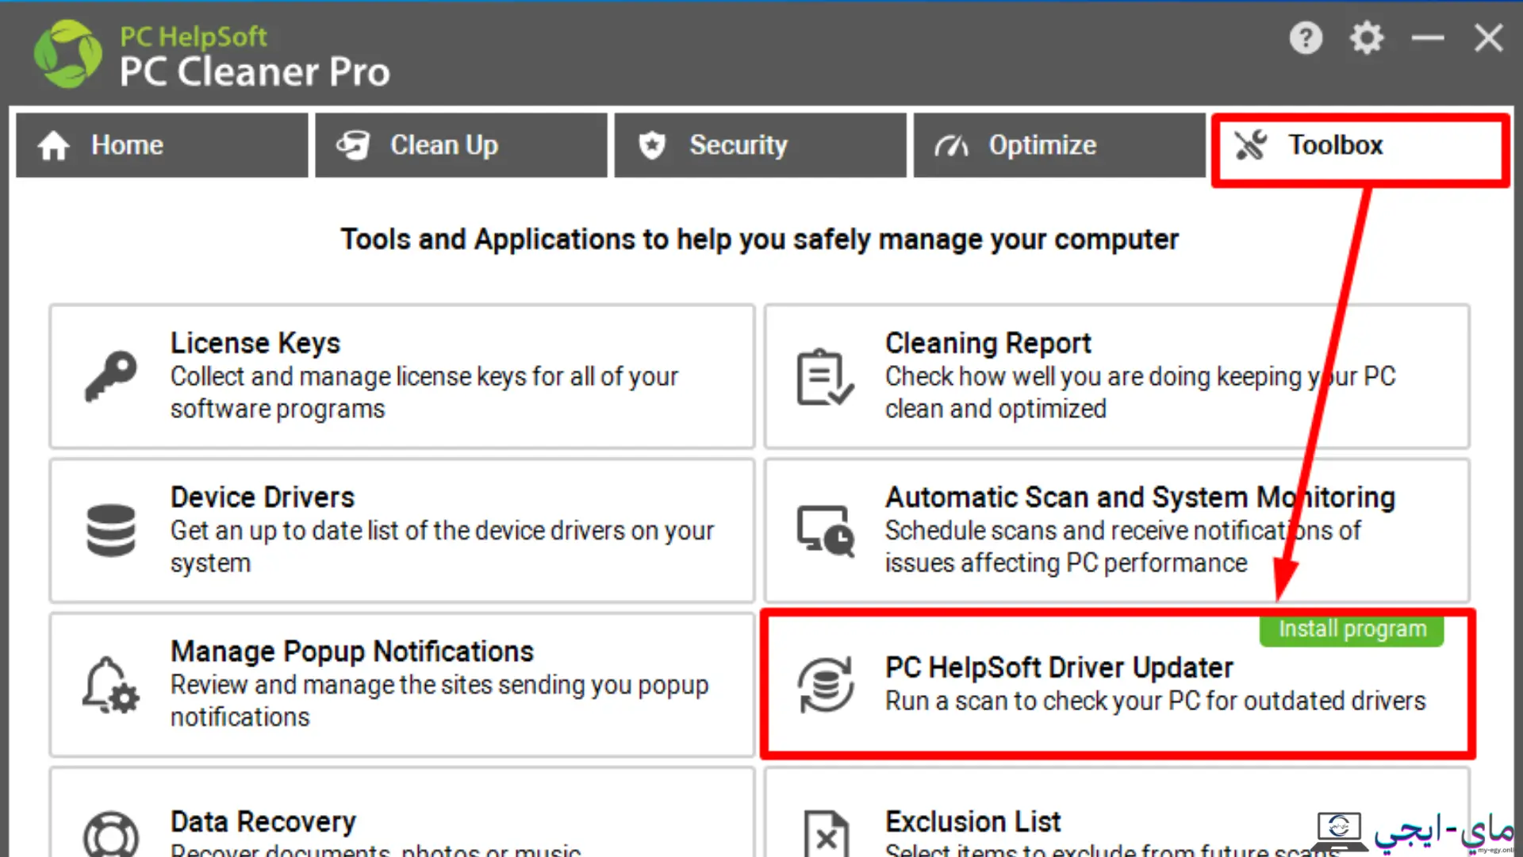Click the Driver Updater refresh icon
Viewport: 1523px width, 857px height.
click(826, 684)
